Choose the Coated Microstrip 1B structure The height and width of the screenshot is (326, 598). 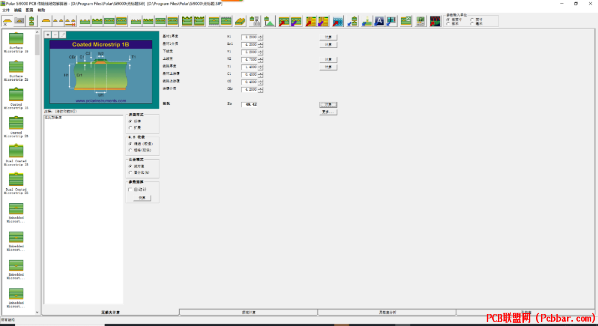click(x=16, y=99)
